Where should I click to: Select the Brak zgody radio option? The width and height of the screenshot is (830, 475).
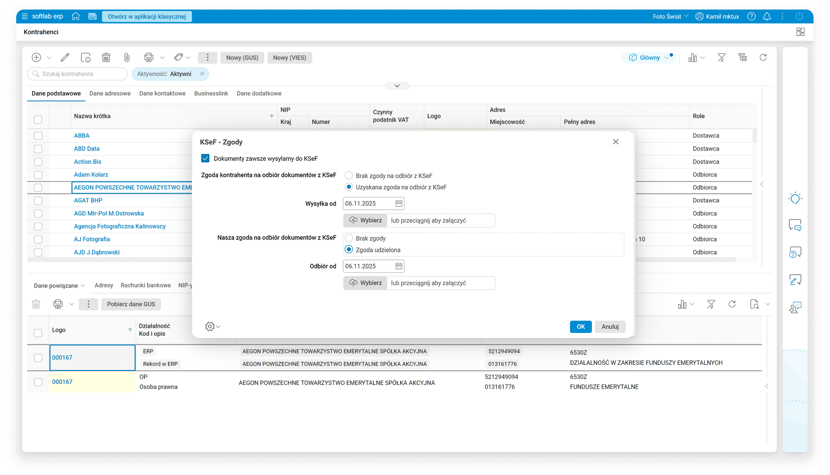pos(349,238)
